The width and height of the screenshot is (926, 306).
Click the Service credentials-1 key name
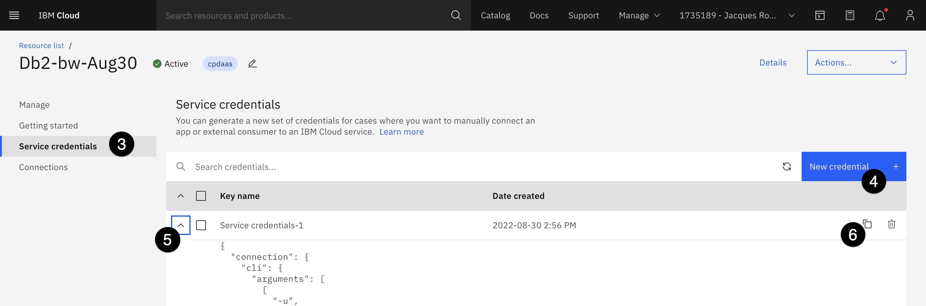point(262,225)
